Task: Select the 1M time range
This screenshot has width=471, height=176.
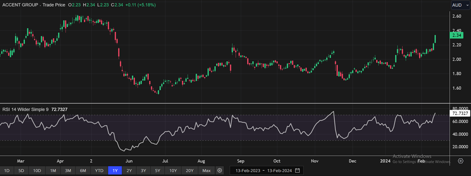Action: [x=53, y=171]
